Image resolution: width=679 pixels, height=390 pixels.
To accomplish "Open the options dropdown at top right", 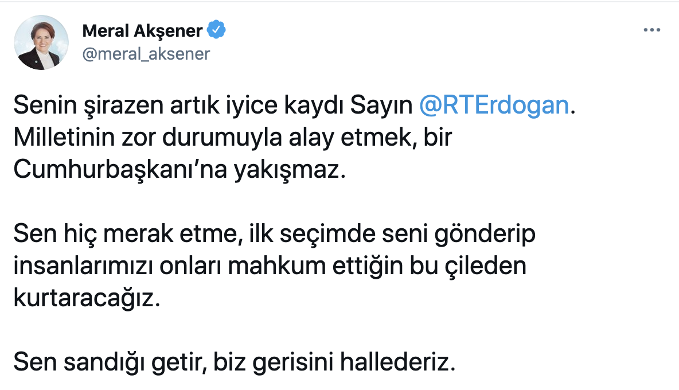I will 651,30.
